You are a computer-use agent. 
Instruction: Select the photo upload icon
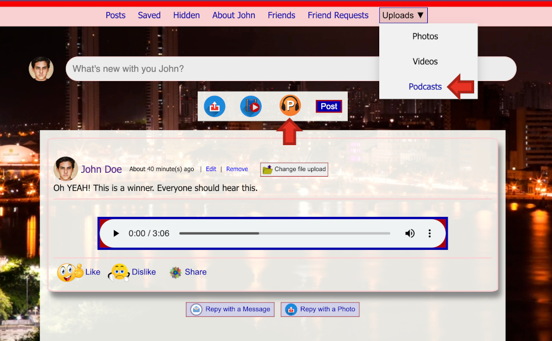coord(214,106)
